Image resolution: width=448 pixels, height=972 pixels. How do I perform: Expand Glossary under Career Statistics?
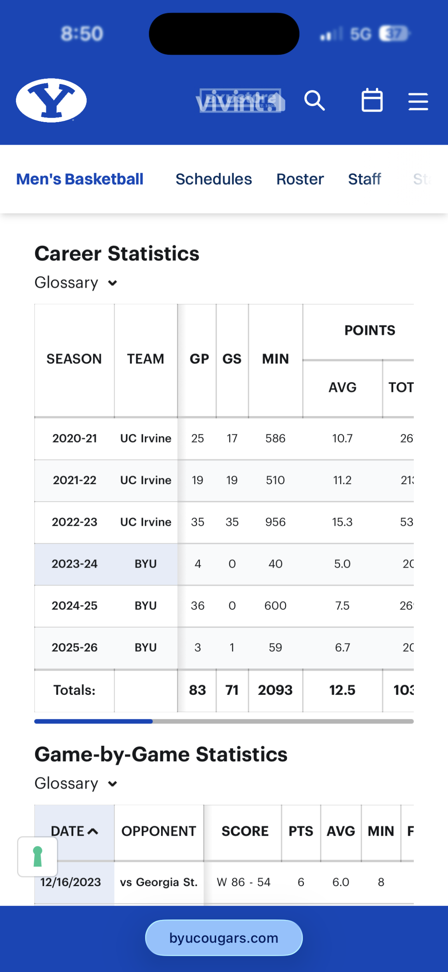[x=67, y=283]
